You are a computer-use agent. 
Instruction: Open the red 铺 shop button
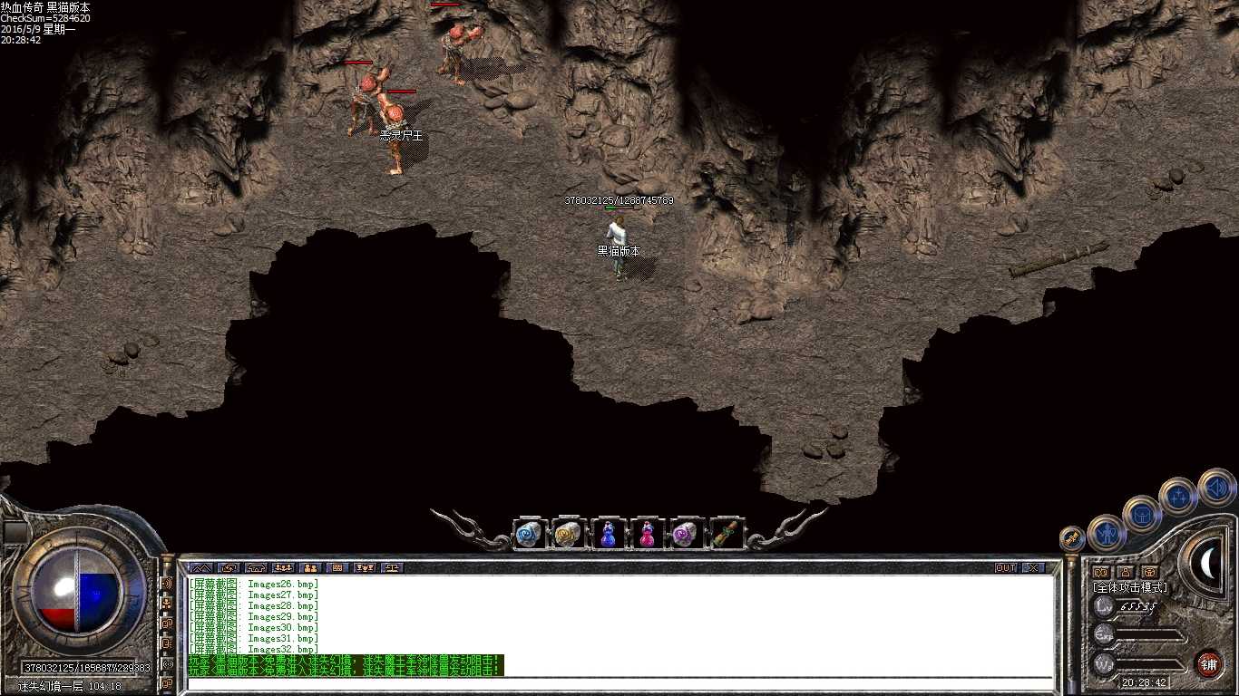1210,664
